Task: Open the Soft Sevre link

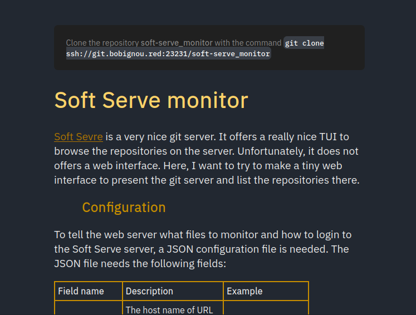Action: (x=79, y=137)
